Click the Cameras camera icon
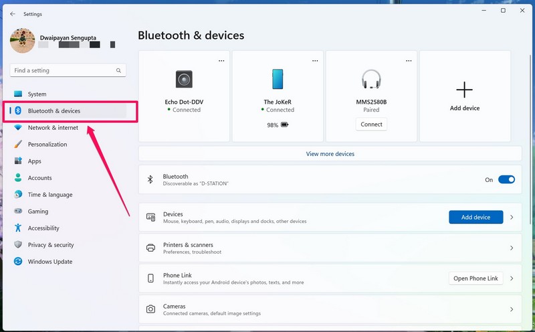535x332 pixels. point(150,309)
